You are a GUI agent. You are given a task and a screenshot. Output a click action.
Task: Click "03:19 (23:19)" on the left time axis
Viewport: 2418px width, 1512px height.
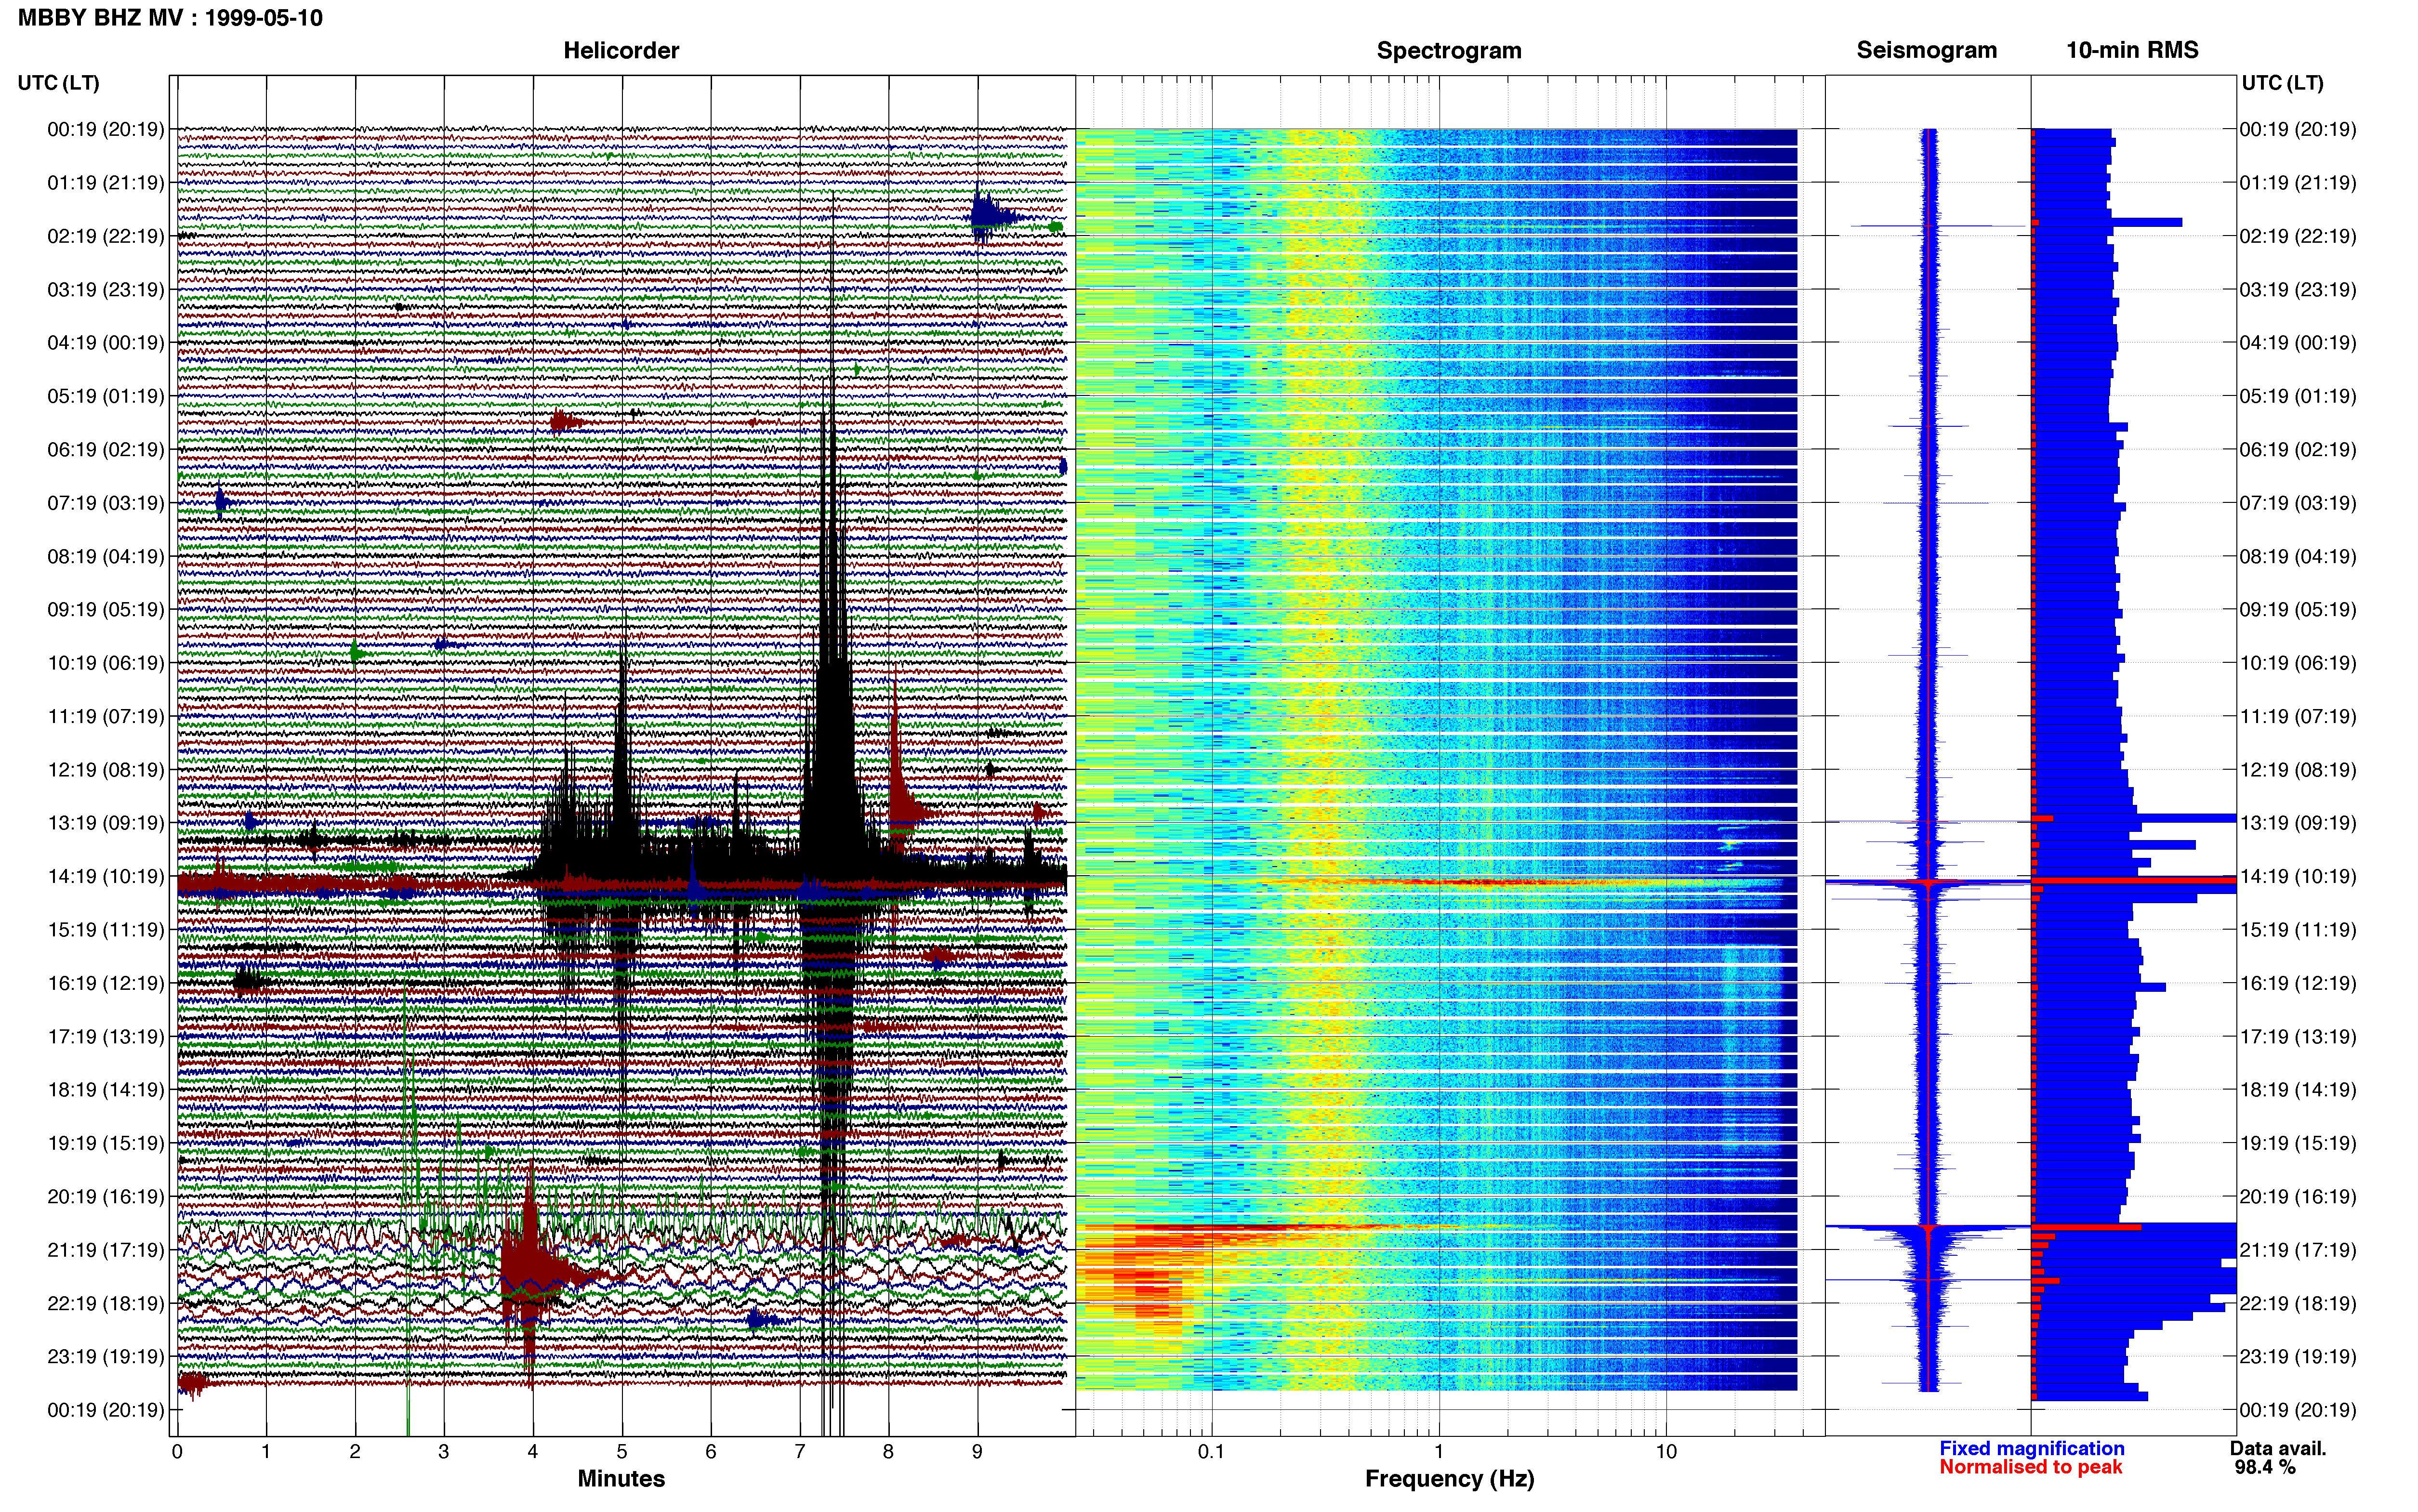click(106, 290)
